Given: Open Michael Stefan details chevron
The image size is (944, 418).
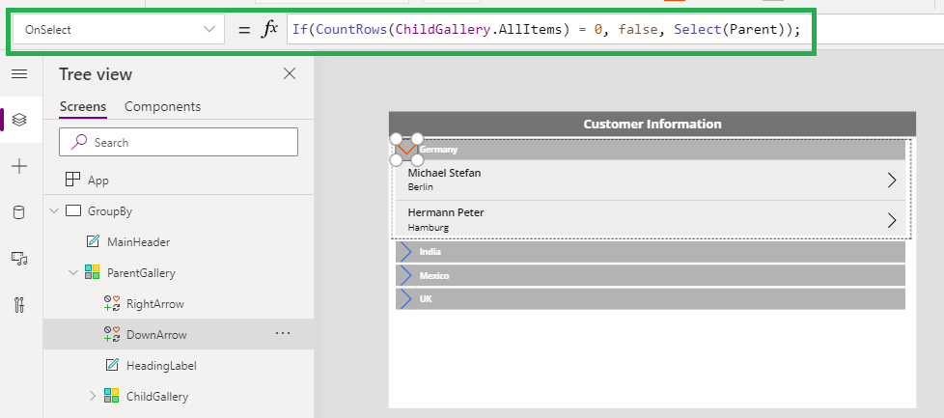Looking at the screenshot, I should click(x=892, y=181).
